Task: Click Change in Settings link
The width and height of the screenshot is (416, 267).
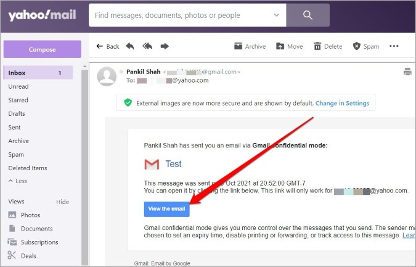Action: click(x=342, y=103)
